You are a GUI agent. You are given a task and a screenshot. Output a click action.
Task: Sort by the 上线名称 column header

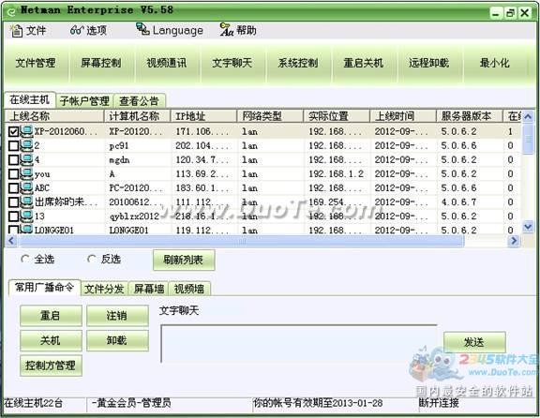coord(54,116)
